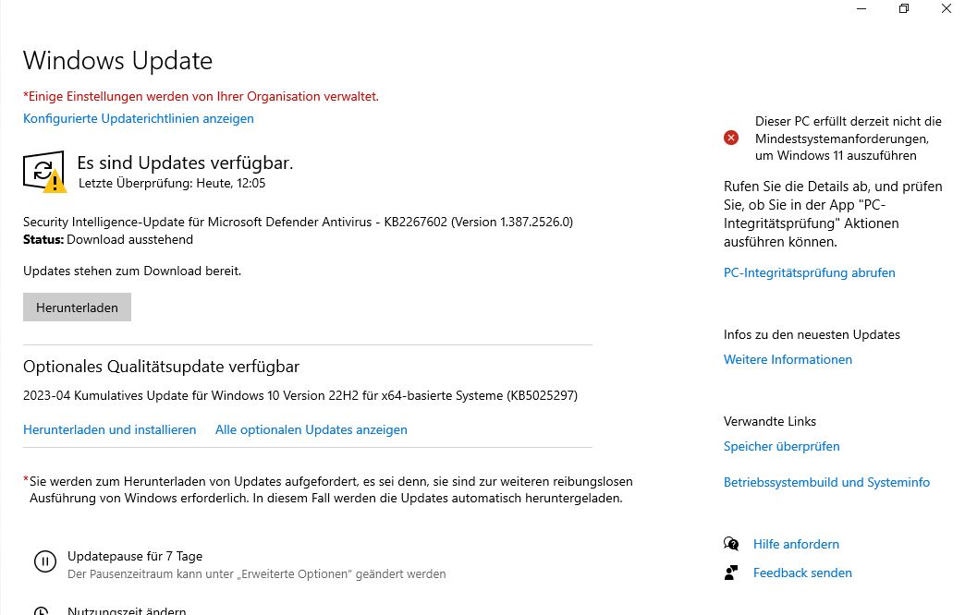Click the Es sind Updates verfügbar text
This screenshot has height=615, width=965.
tap(185, 163)
